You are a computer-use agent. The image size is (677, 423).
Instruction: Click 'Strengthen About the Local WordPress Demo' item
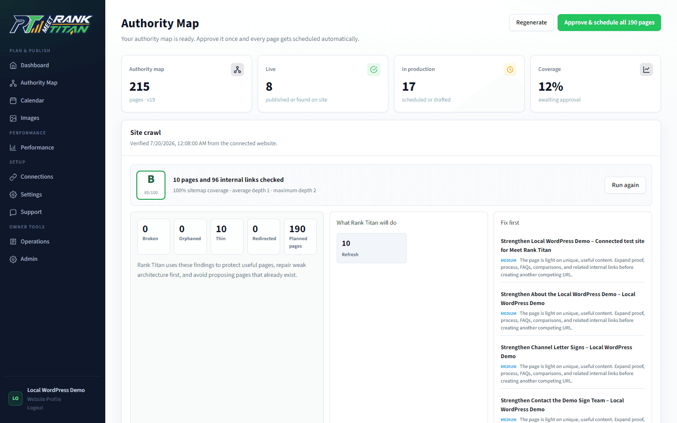573,298
